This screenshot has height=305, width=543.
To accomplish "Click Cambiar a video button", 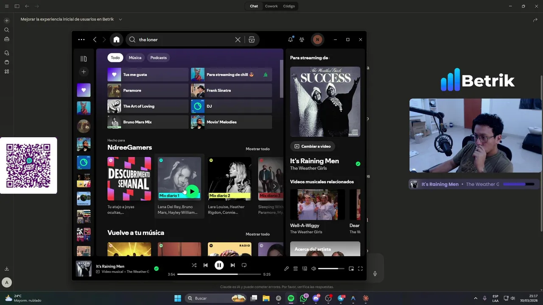I will pos(313,146).
